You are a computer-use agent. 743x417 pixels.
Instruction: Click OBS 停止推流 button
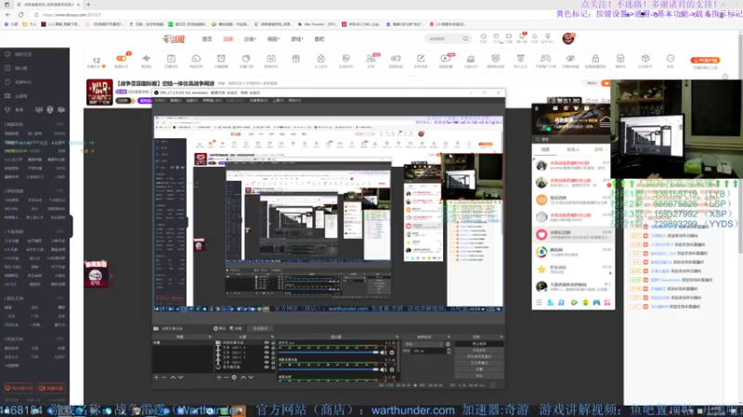pyautogui.click(x=479, y=344)
